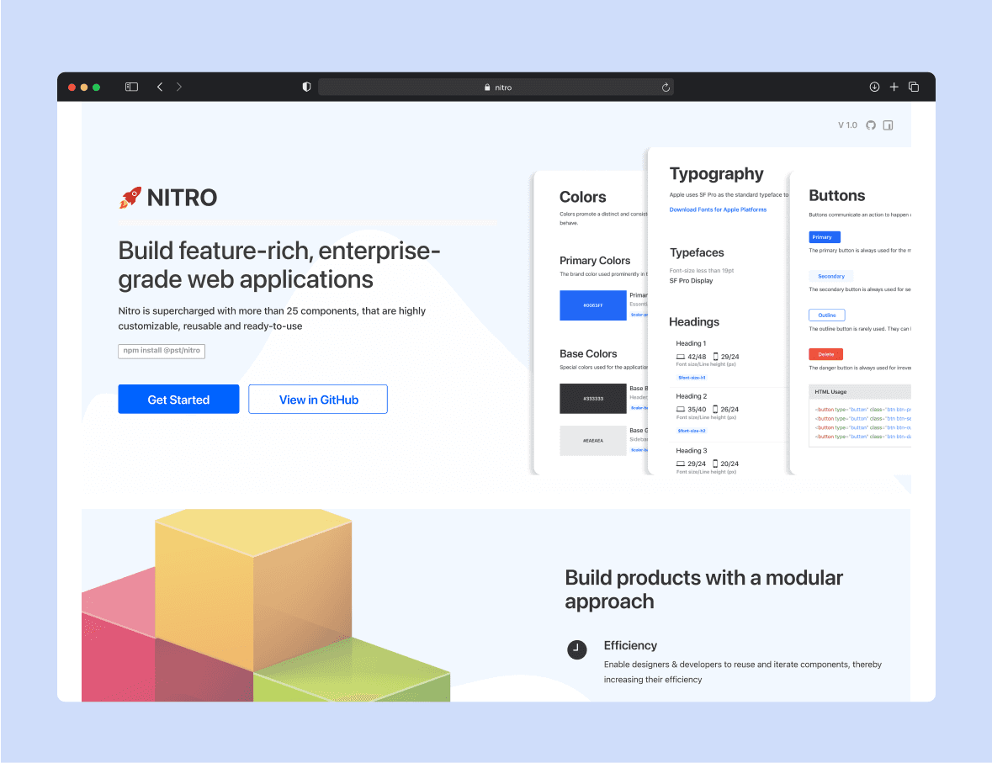992x763 pixels.
Task: Click the Heading 3 label
Action: click(692, 450)
